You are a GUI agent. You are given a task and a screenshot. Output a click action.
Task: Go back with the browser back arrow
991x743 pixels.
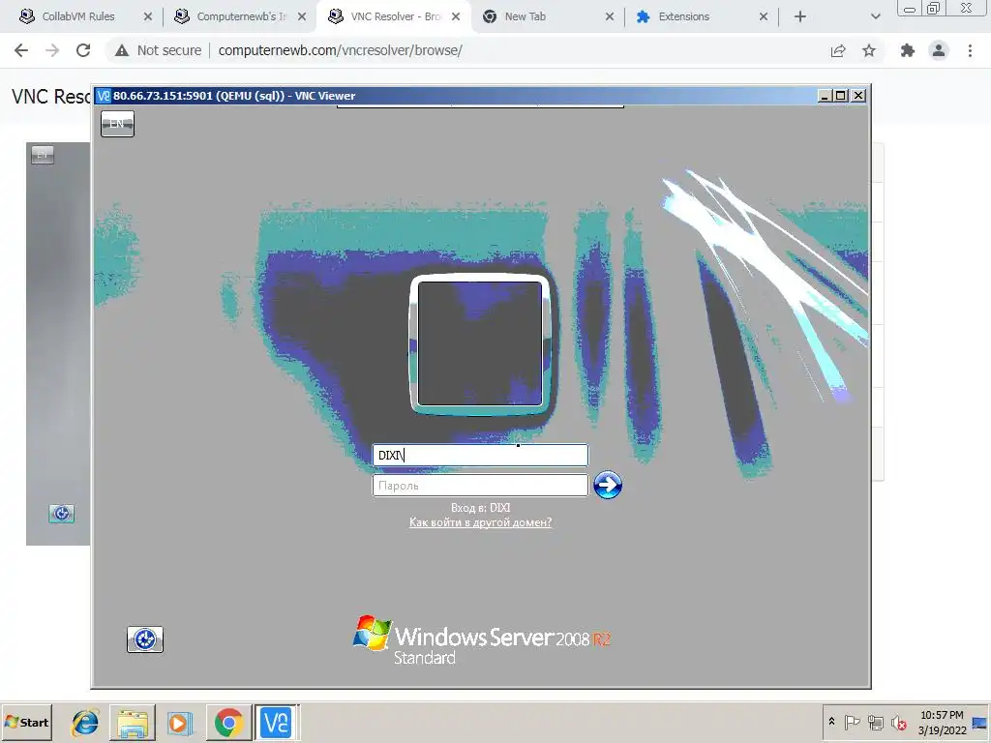(21, 50)
